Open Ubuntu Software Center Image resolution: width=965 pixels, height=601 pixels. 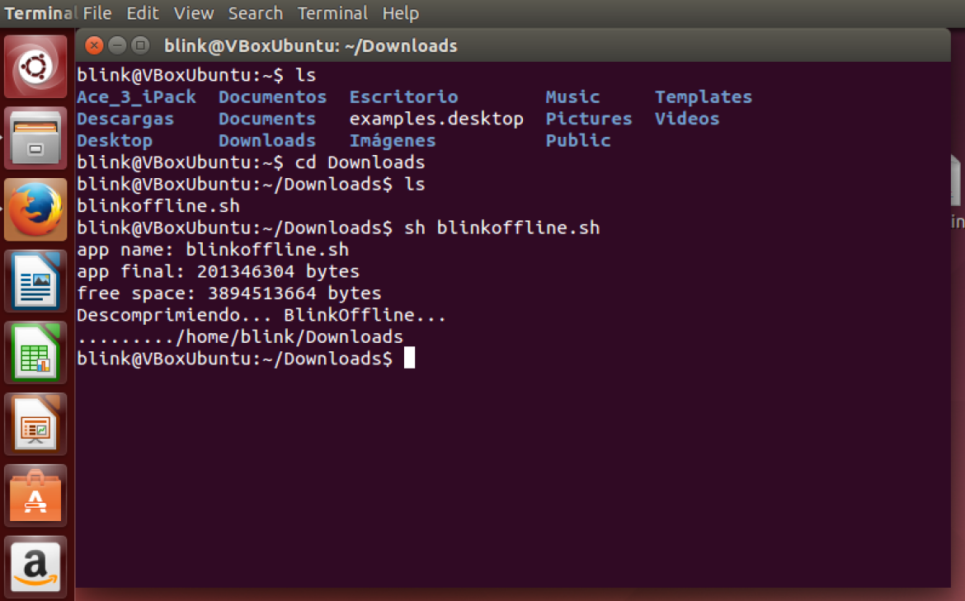(x=35, y=495)
